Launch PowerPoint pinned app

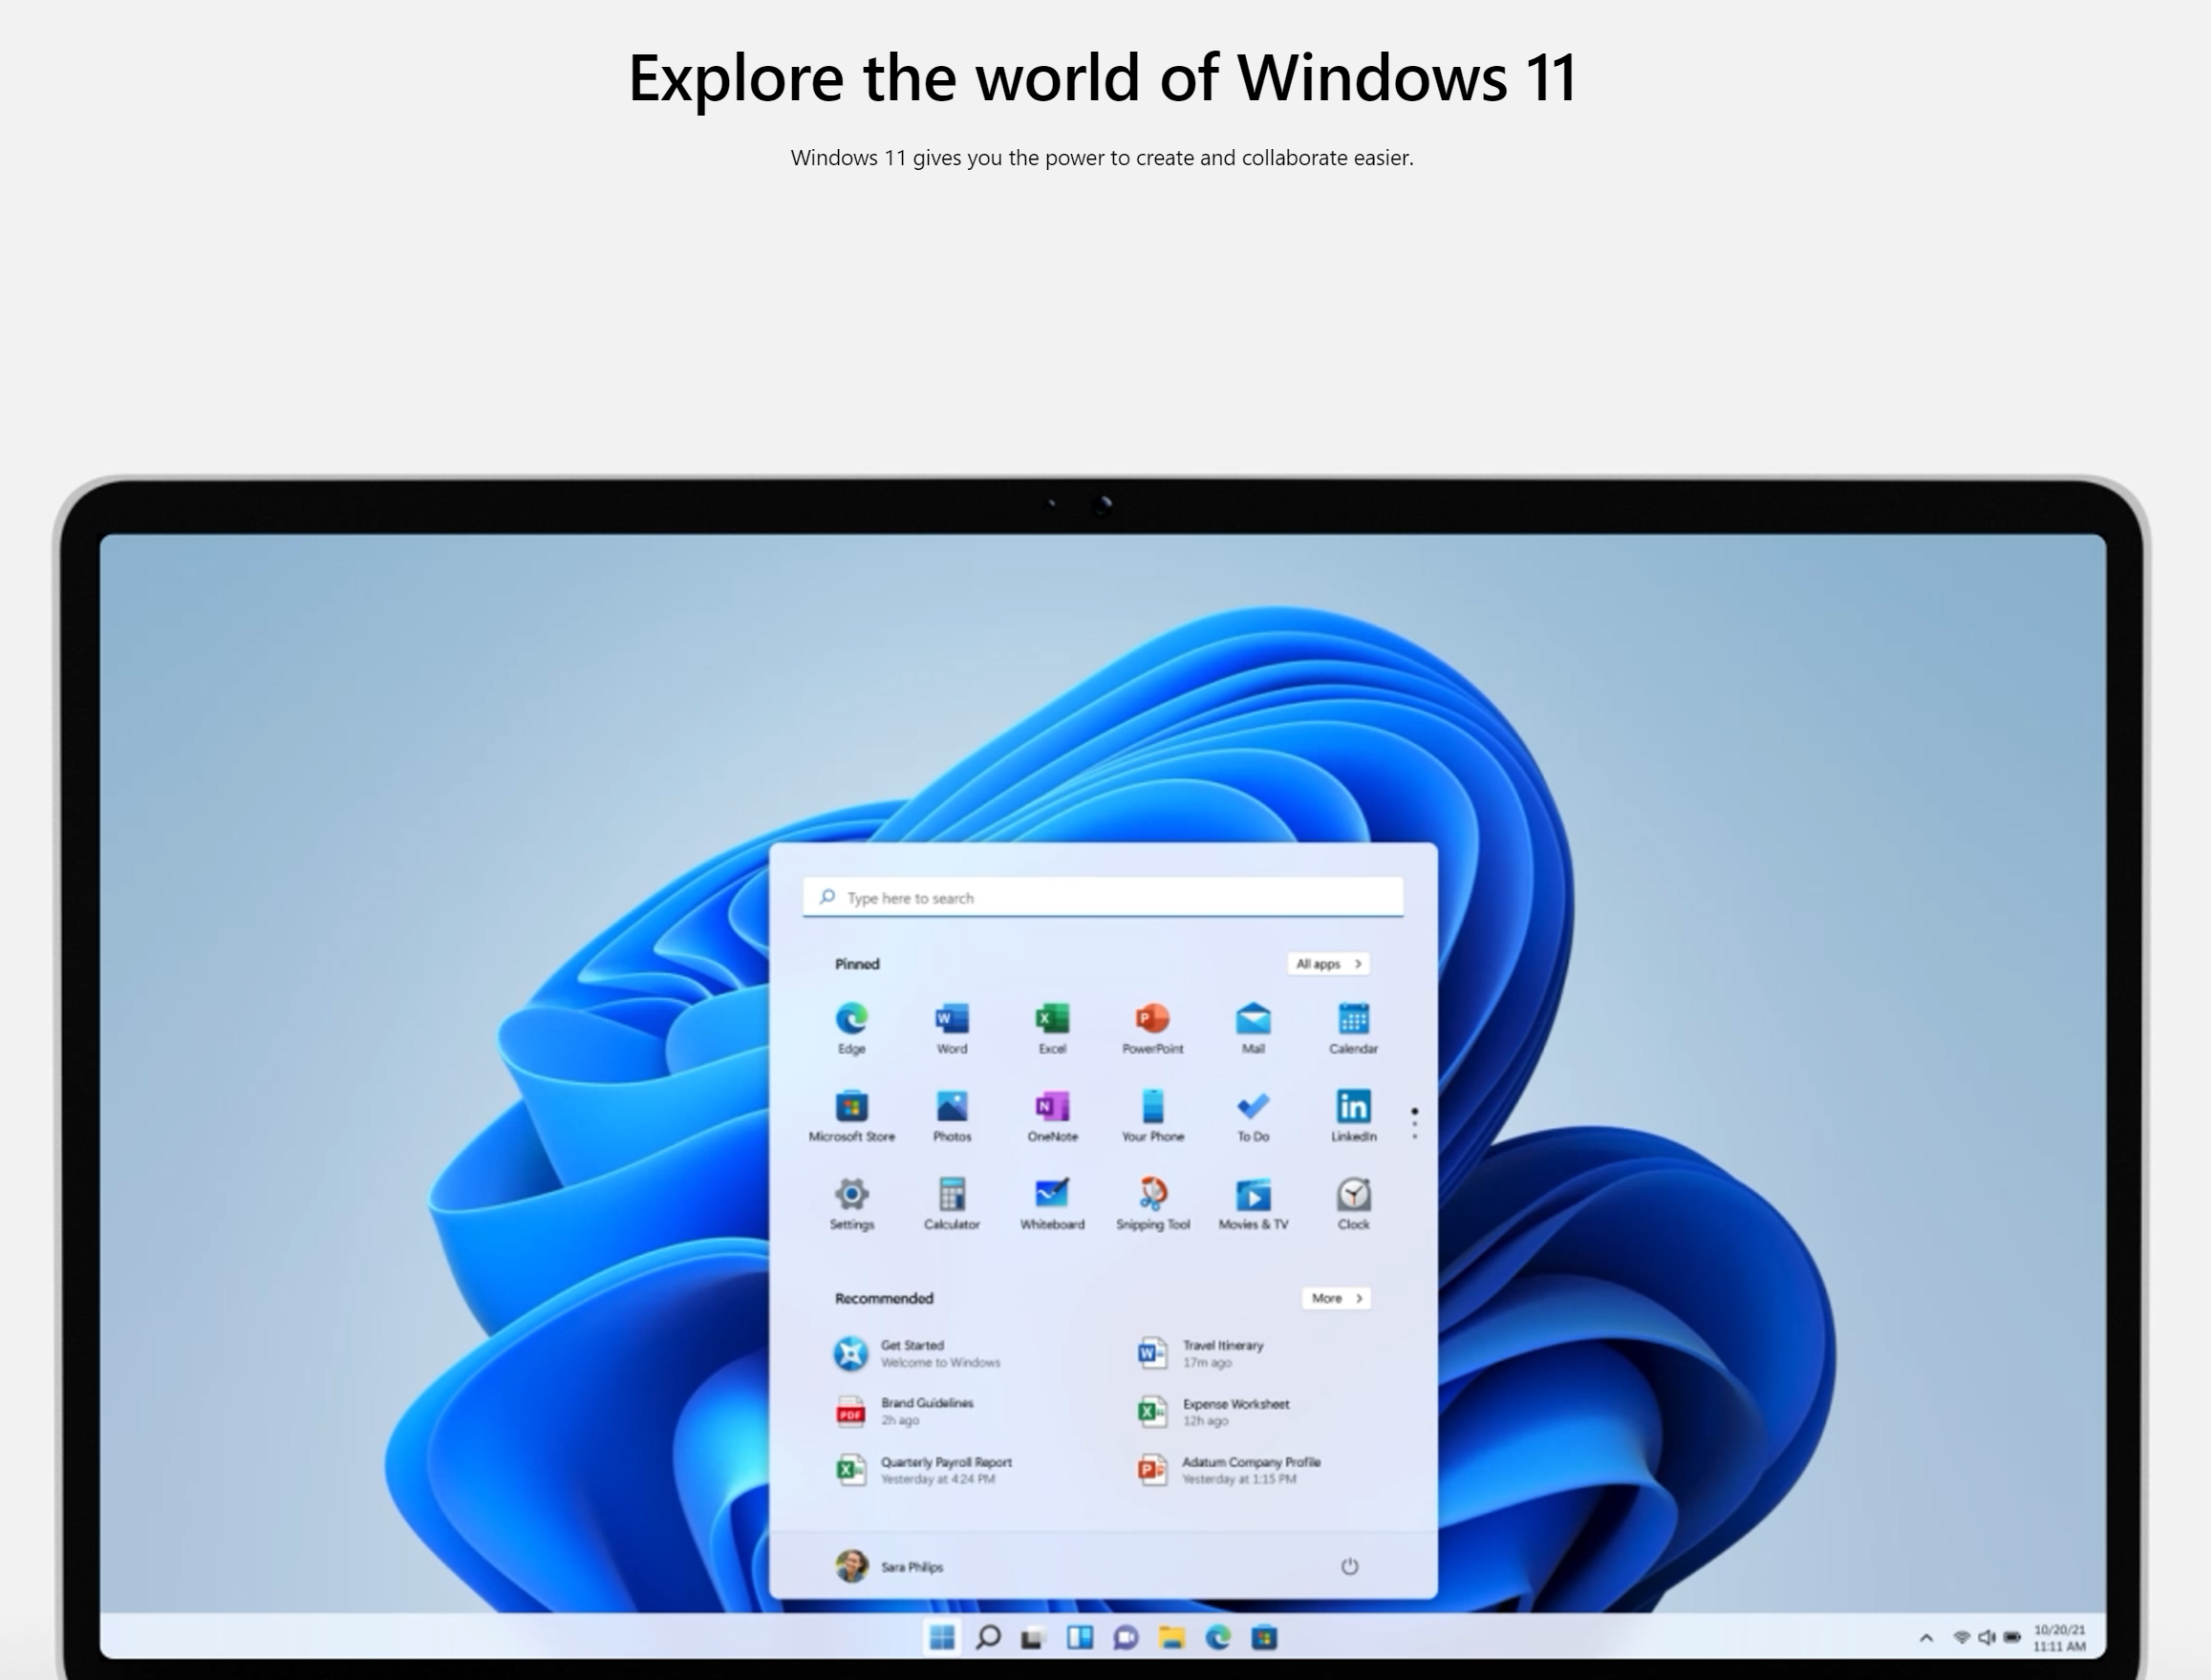pos(1152,1027)
